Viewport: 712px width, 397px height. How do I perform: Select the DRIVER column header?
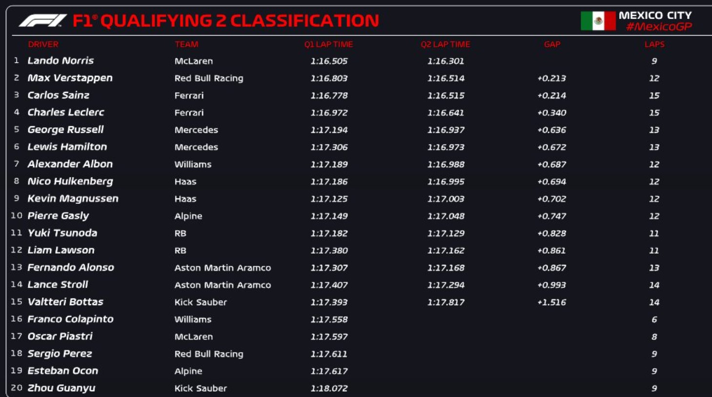43,44
